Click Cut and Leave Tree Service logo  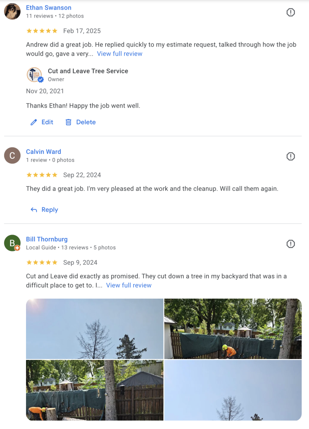pos(34,75)
